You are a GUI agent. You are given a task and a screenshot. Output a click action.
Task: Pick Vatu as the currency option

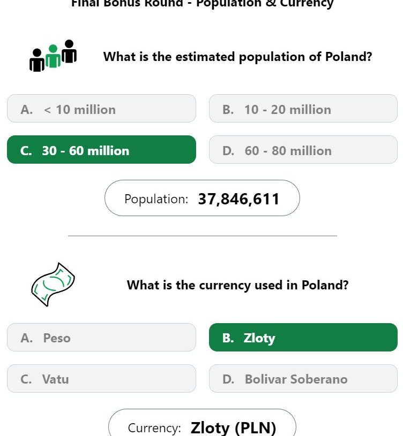(101, 378)
